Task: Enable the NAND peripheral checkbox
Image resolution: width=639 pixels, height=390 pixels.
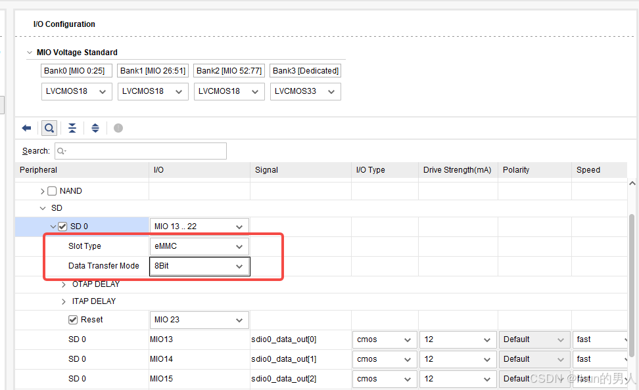Action: pyautogui.click(x=51, y=190)
